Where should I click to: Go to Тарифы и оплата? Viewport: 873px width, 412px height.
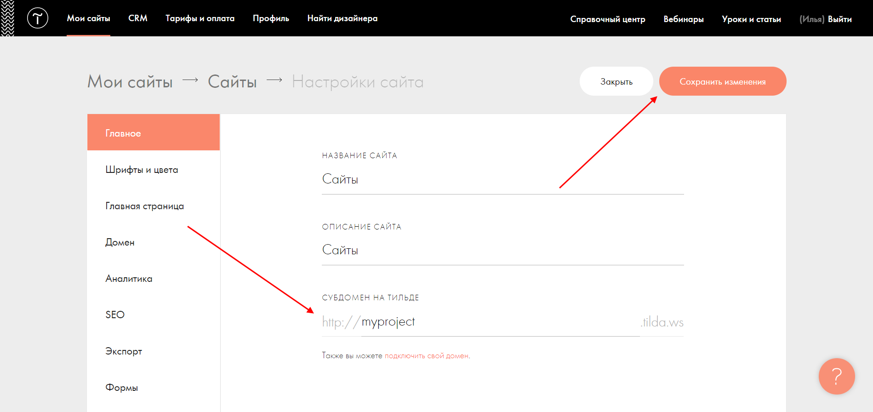(200, 18)
